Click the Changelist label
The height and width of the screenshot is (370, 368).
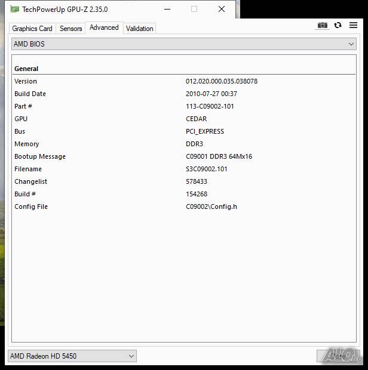pos(30,181)
